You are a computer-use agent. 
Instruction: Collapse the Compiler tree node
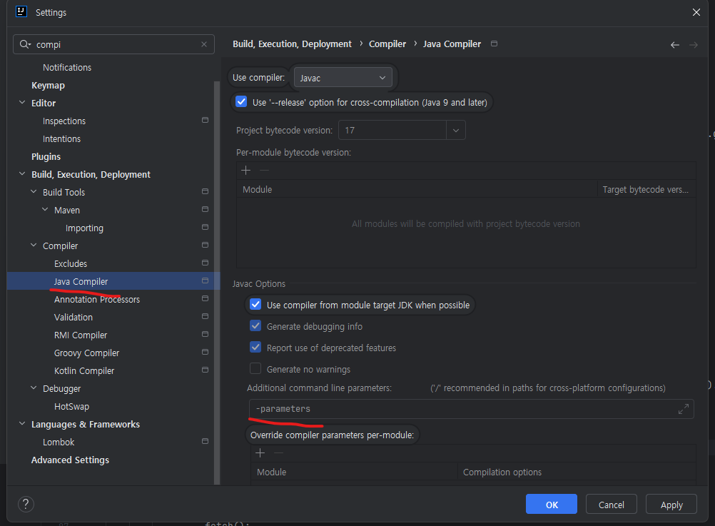click(33, 246)
